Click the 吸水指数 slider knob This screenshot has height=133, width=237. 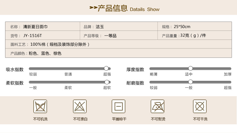pos(106,68)
